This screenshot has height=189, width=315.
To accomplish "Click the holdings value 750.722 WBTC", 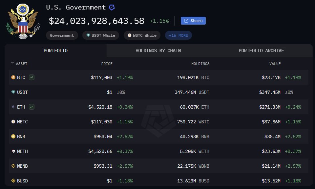I will [193, 122].
